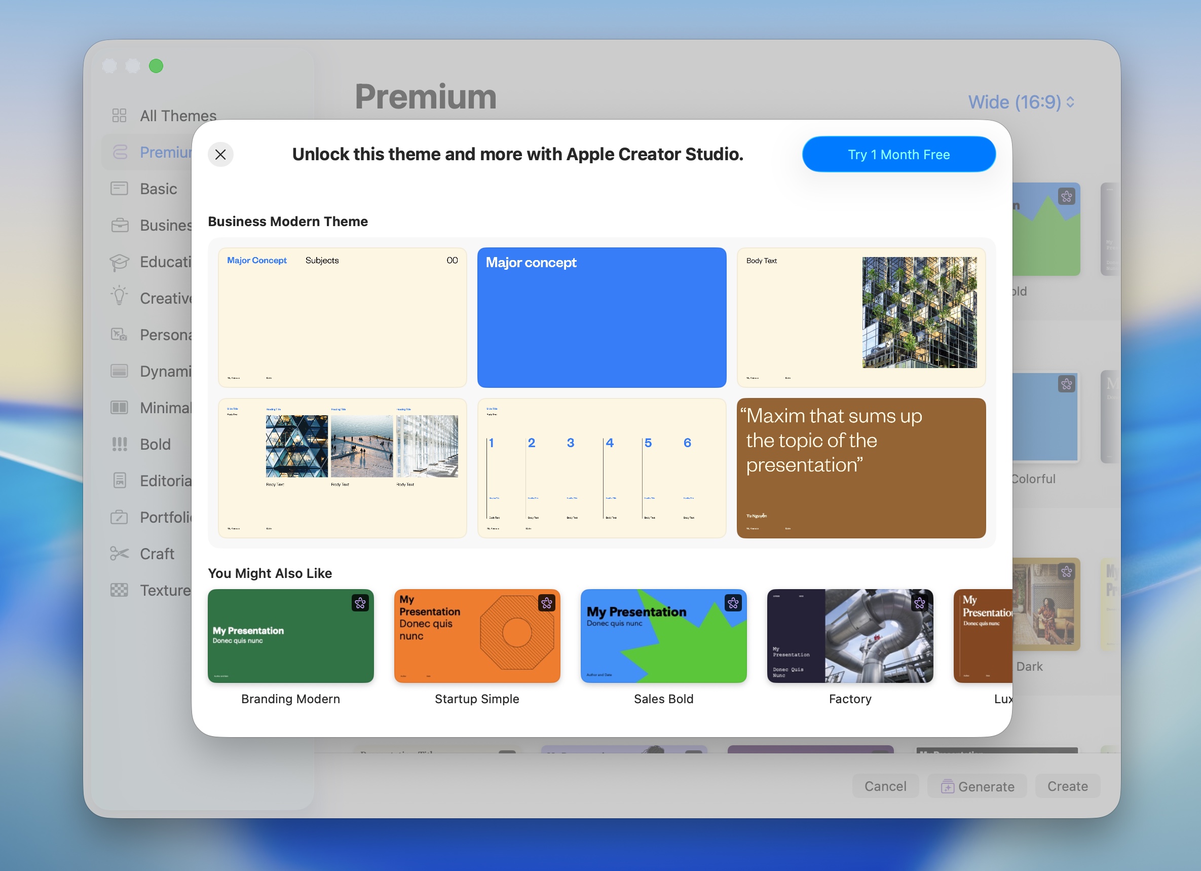Click the Generate button
1201x871 pixels.
(977, 786)
